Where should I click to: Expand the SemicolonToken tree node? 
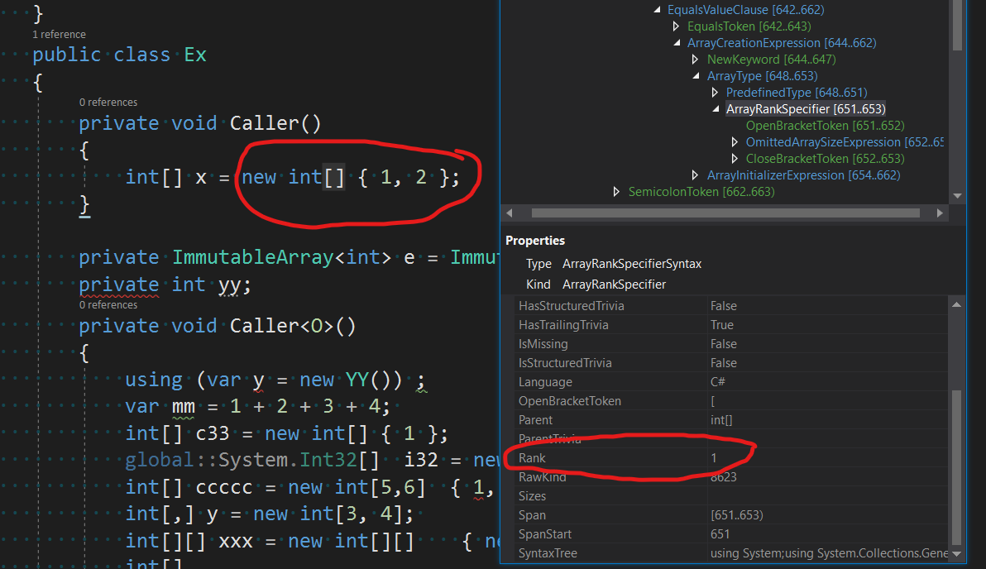617,191
